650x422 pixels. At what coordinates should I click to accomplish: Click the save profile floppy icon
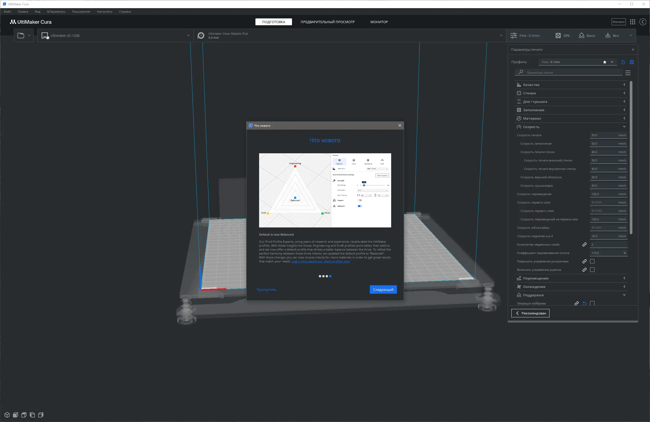[x=632, y=62]
